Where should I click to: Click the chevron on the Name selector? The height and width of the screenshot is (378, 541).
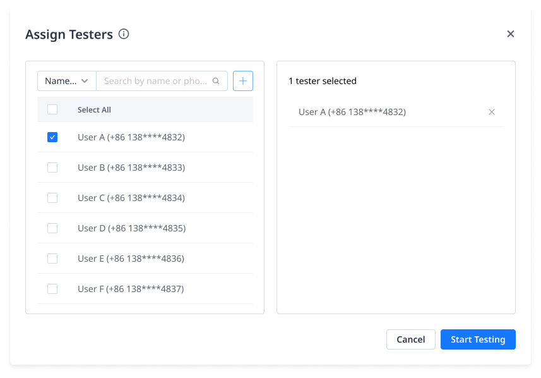pyautogui.click(x=86, y=81)
